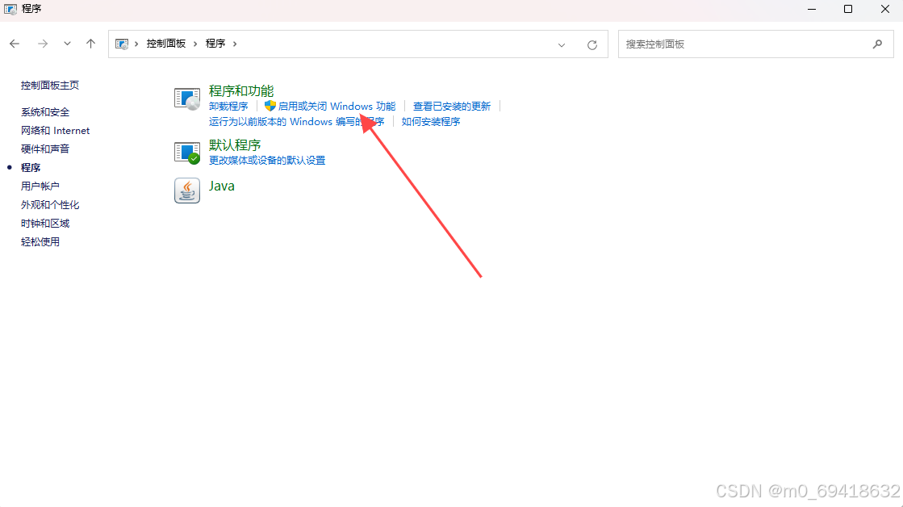Screen dimensions: 903x507
Task: Click the window icon in the title bar
Action: [10, 9]
